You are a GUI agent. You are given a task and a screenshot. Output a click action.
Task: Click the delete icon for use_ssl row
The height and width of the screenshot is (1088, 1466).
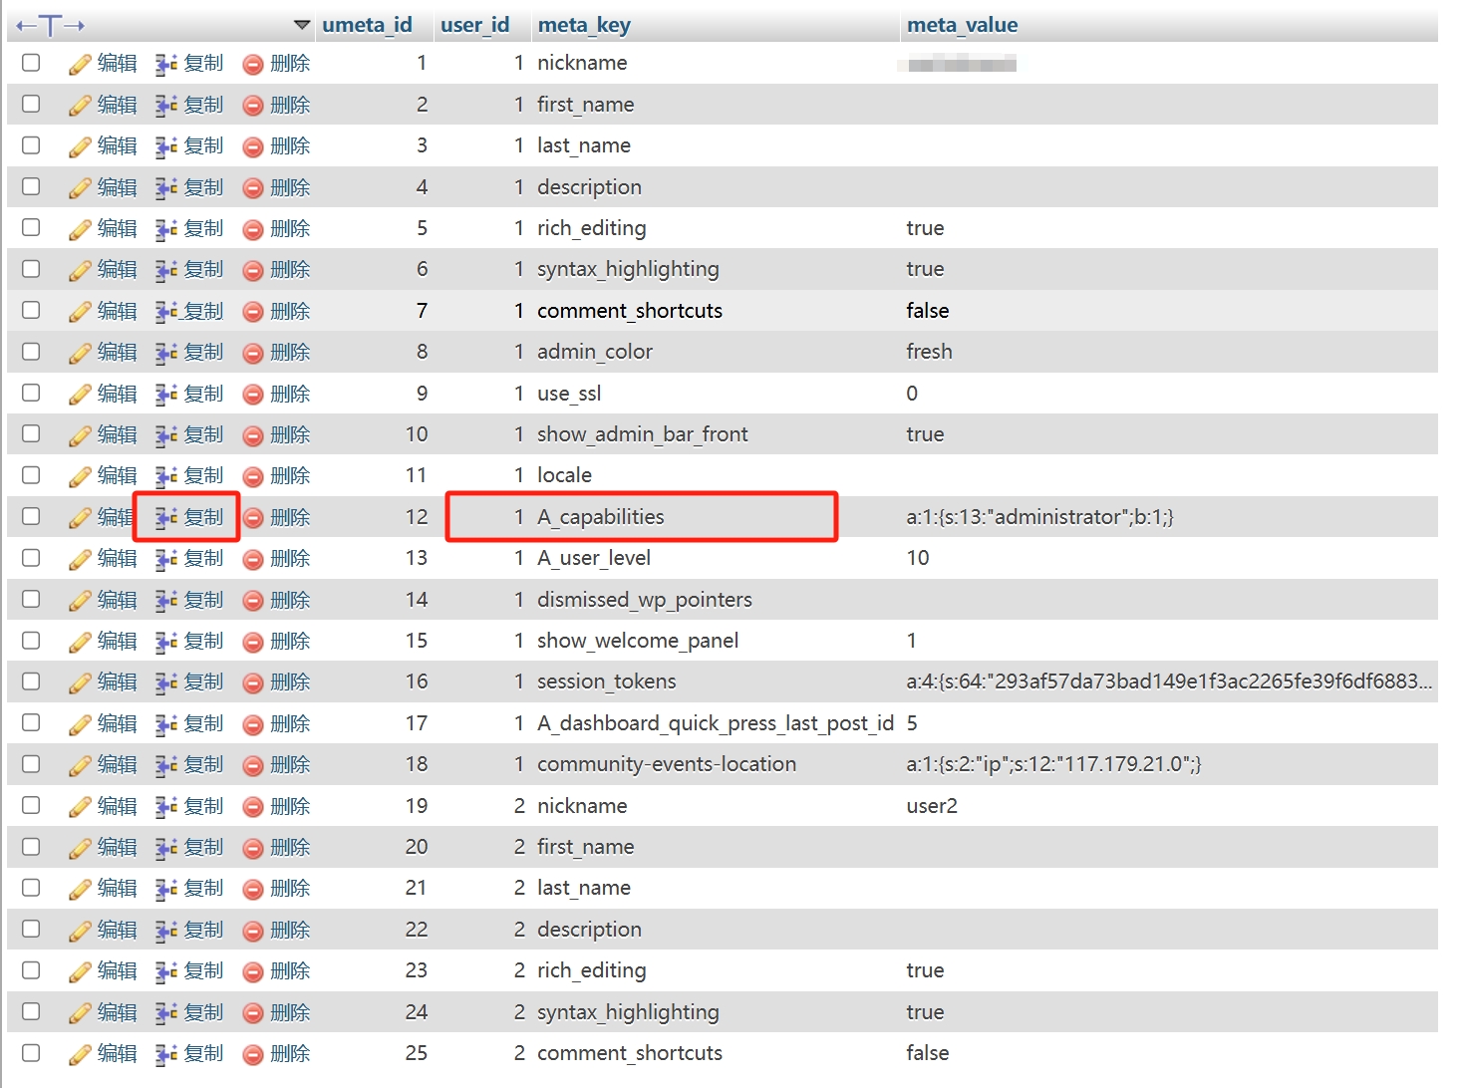(x=253, y=395)
